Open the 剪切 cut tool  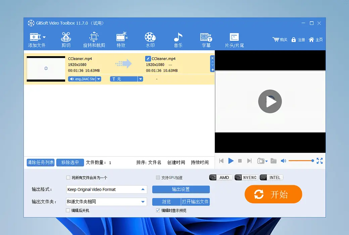pos(66,40)
